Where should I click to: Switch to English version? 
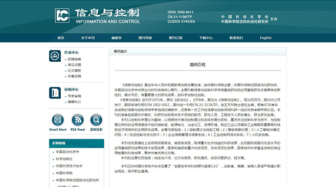[266, 38]
